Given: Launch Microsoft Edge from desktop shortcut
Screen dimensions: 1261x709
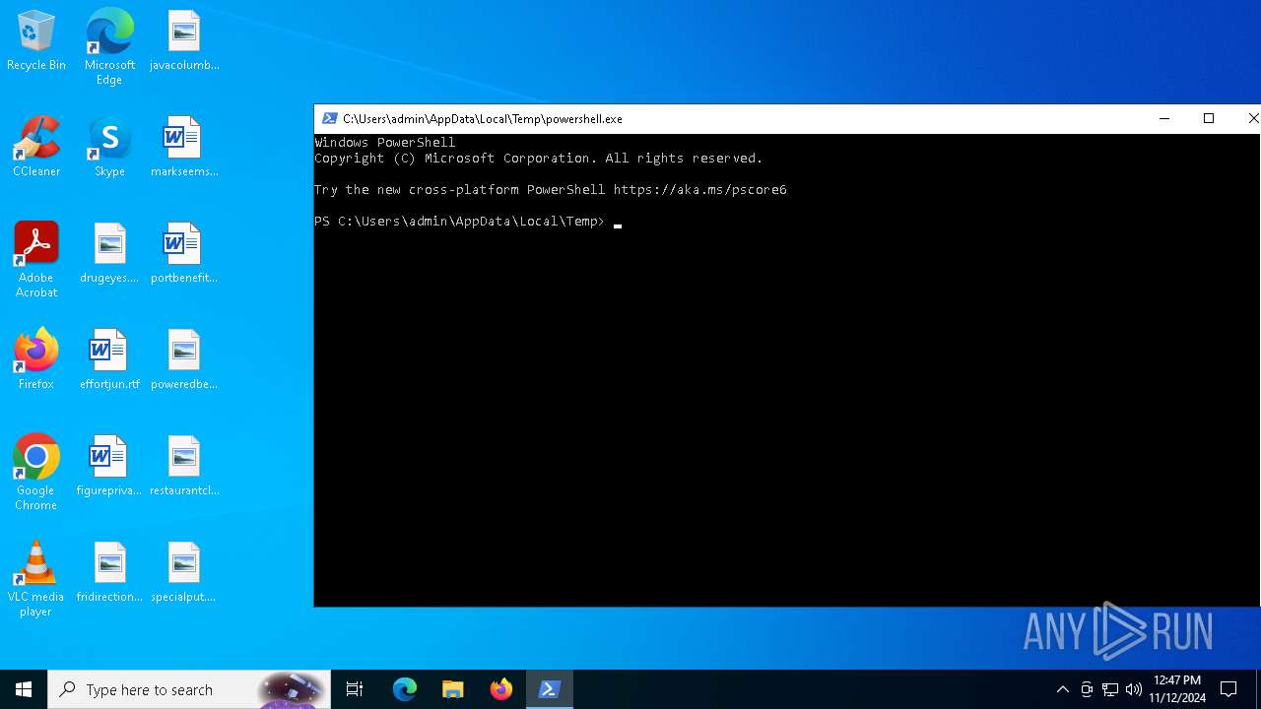Looking at the screenshot, I should coord(109,47).
